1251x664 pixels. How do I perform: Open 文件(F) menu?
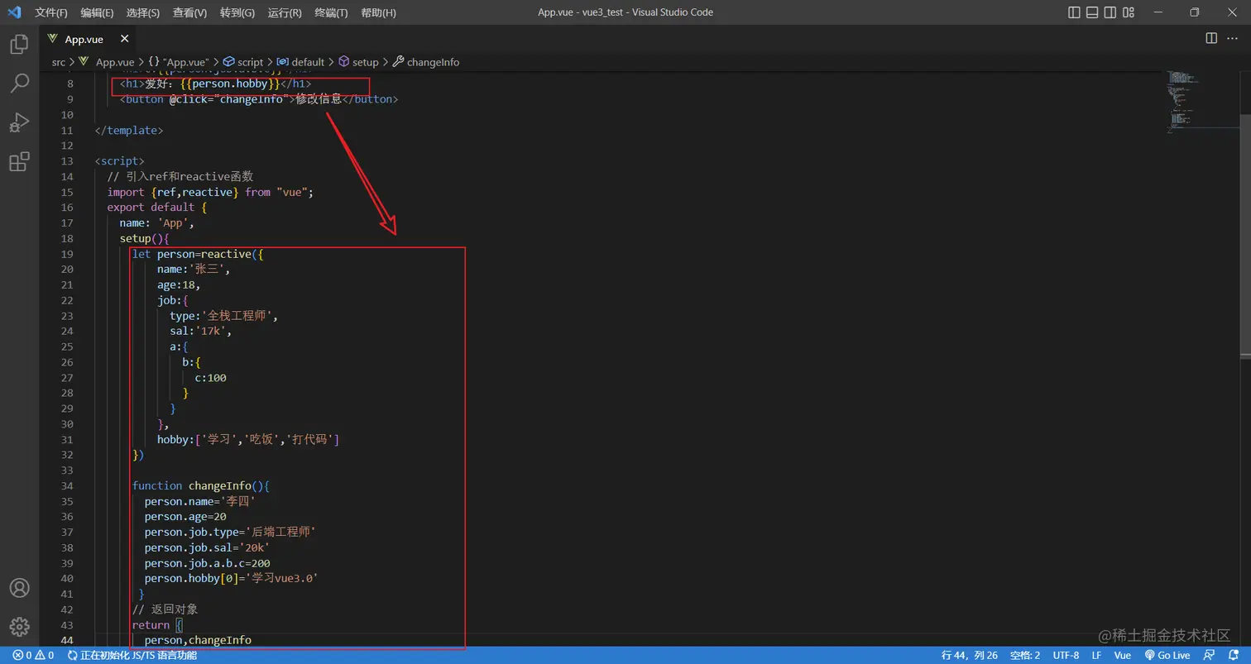[51, 12]
